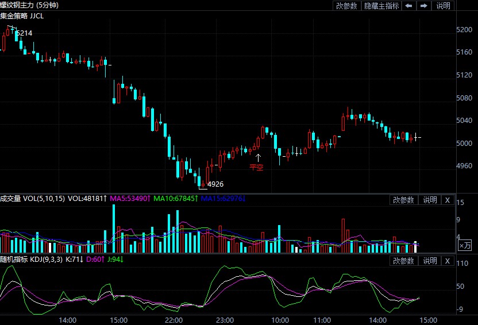This screenshot has width=478, height=325.
Task: Close the KDJ indicator panel with X
Action: coord(448,261)
